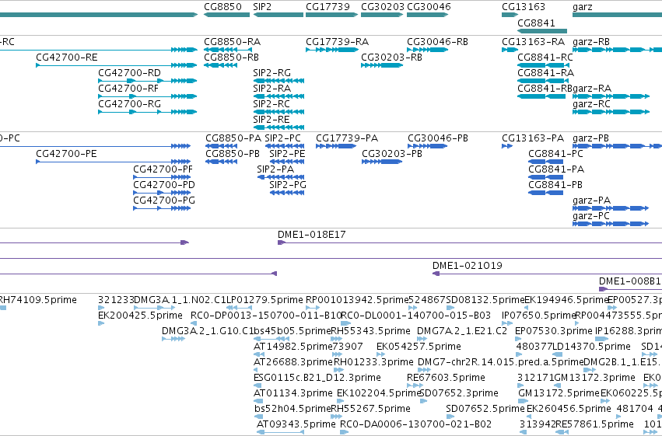The image size is (662, 436).
Task: Select EST AT09343.5prime
Action: (x=280, y=432)
